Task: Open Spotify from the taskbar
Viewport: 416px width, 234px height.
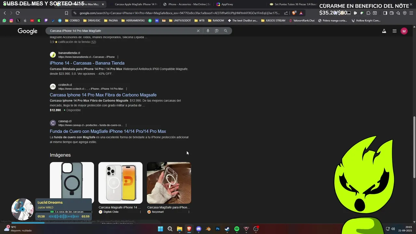Action: pos(237,229)
